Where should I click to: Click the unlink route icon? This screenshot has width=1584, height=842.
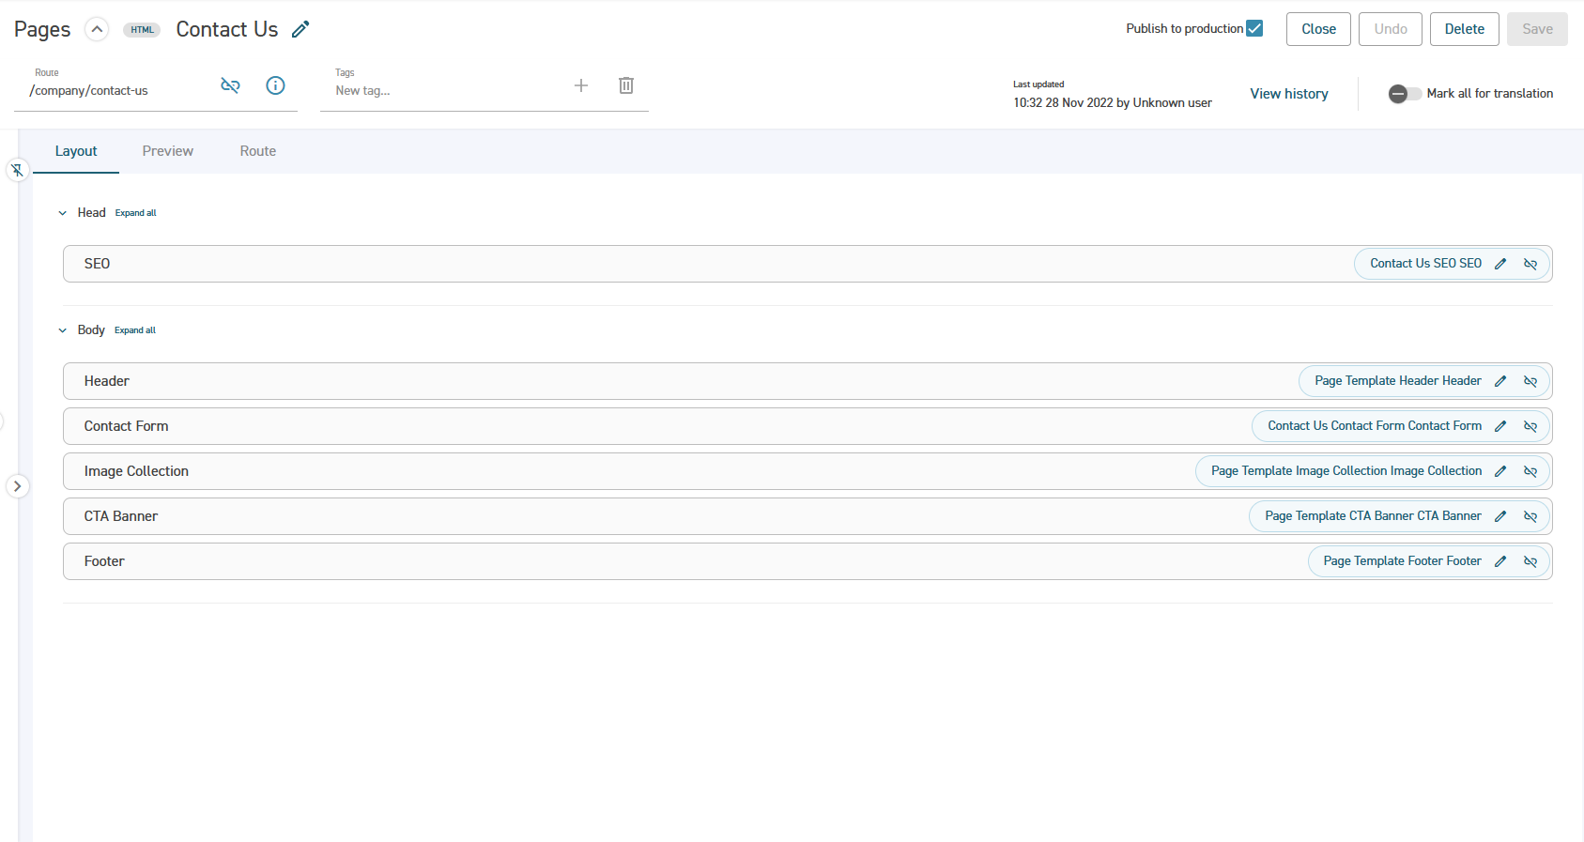[230, 85]
